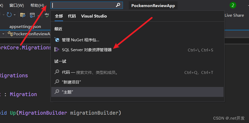Click the magnifier icon in search box
The width and height of the screenshot is (249, 123).
point(118,5)
